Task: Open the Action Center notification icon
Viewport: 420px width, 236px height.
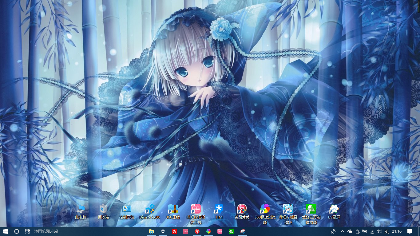Action: pyautogui.click(x=410, y=231)
